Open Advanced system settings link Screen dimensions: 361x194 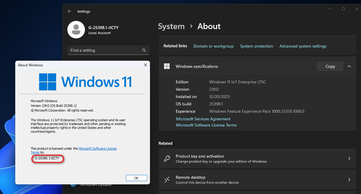coord(303,46)
